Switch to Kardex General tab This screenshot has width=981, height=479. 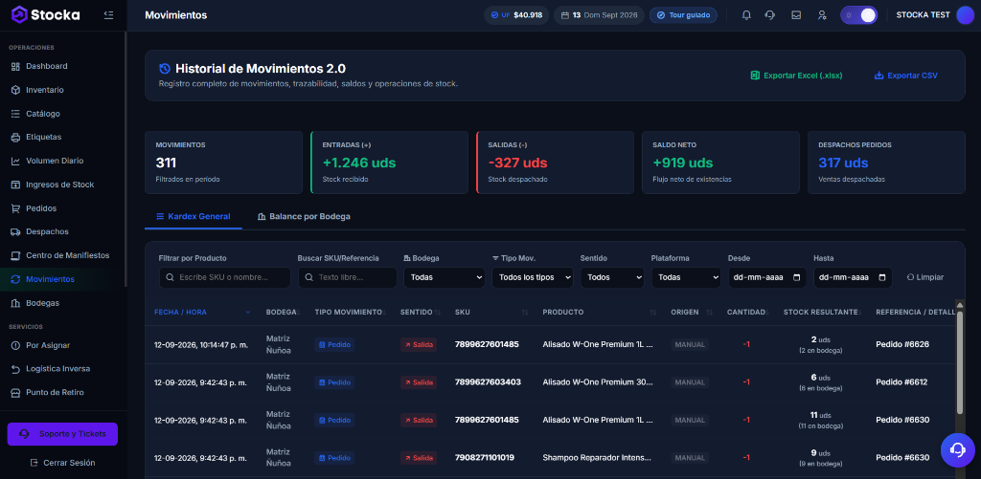click(194, 217)
